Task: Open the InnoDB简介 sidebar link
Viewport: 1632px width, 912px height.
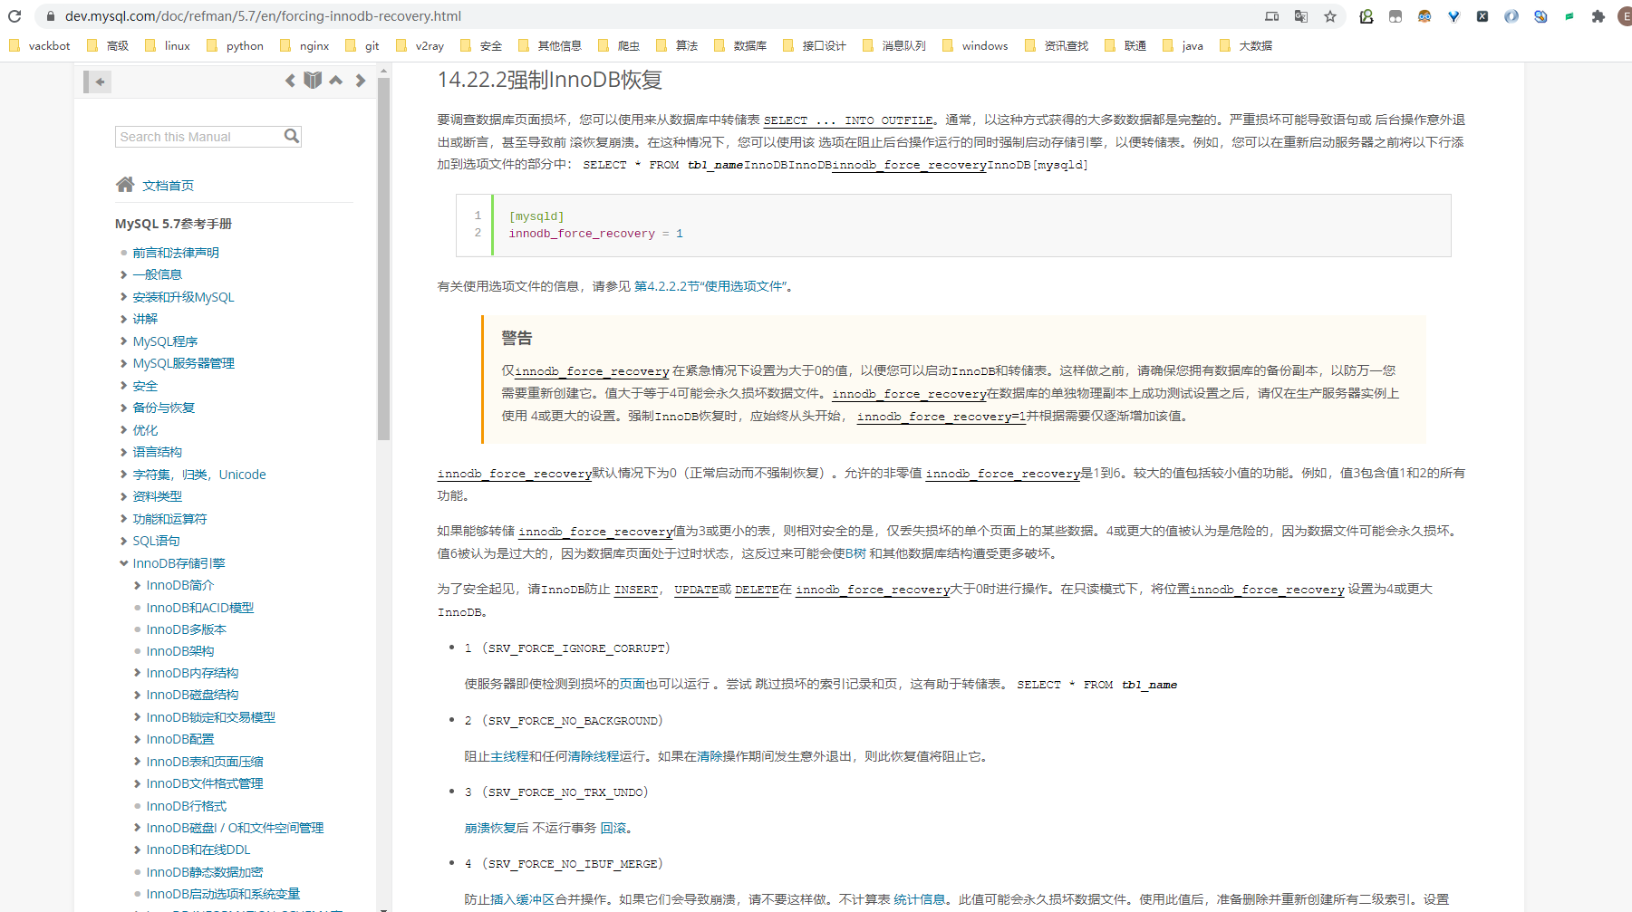Action: point(179,585)
